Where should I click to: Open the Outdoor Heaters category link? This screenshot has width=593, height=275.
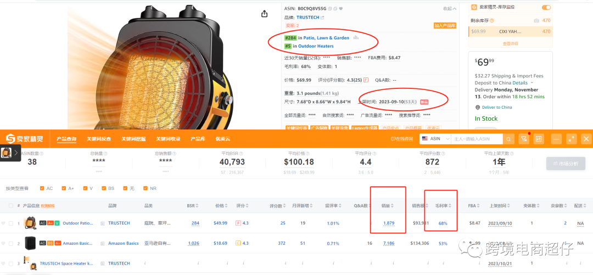coord(316,46)
